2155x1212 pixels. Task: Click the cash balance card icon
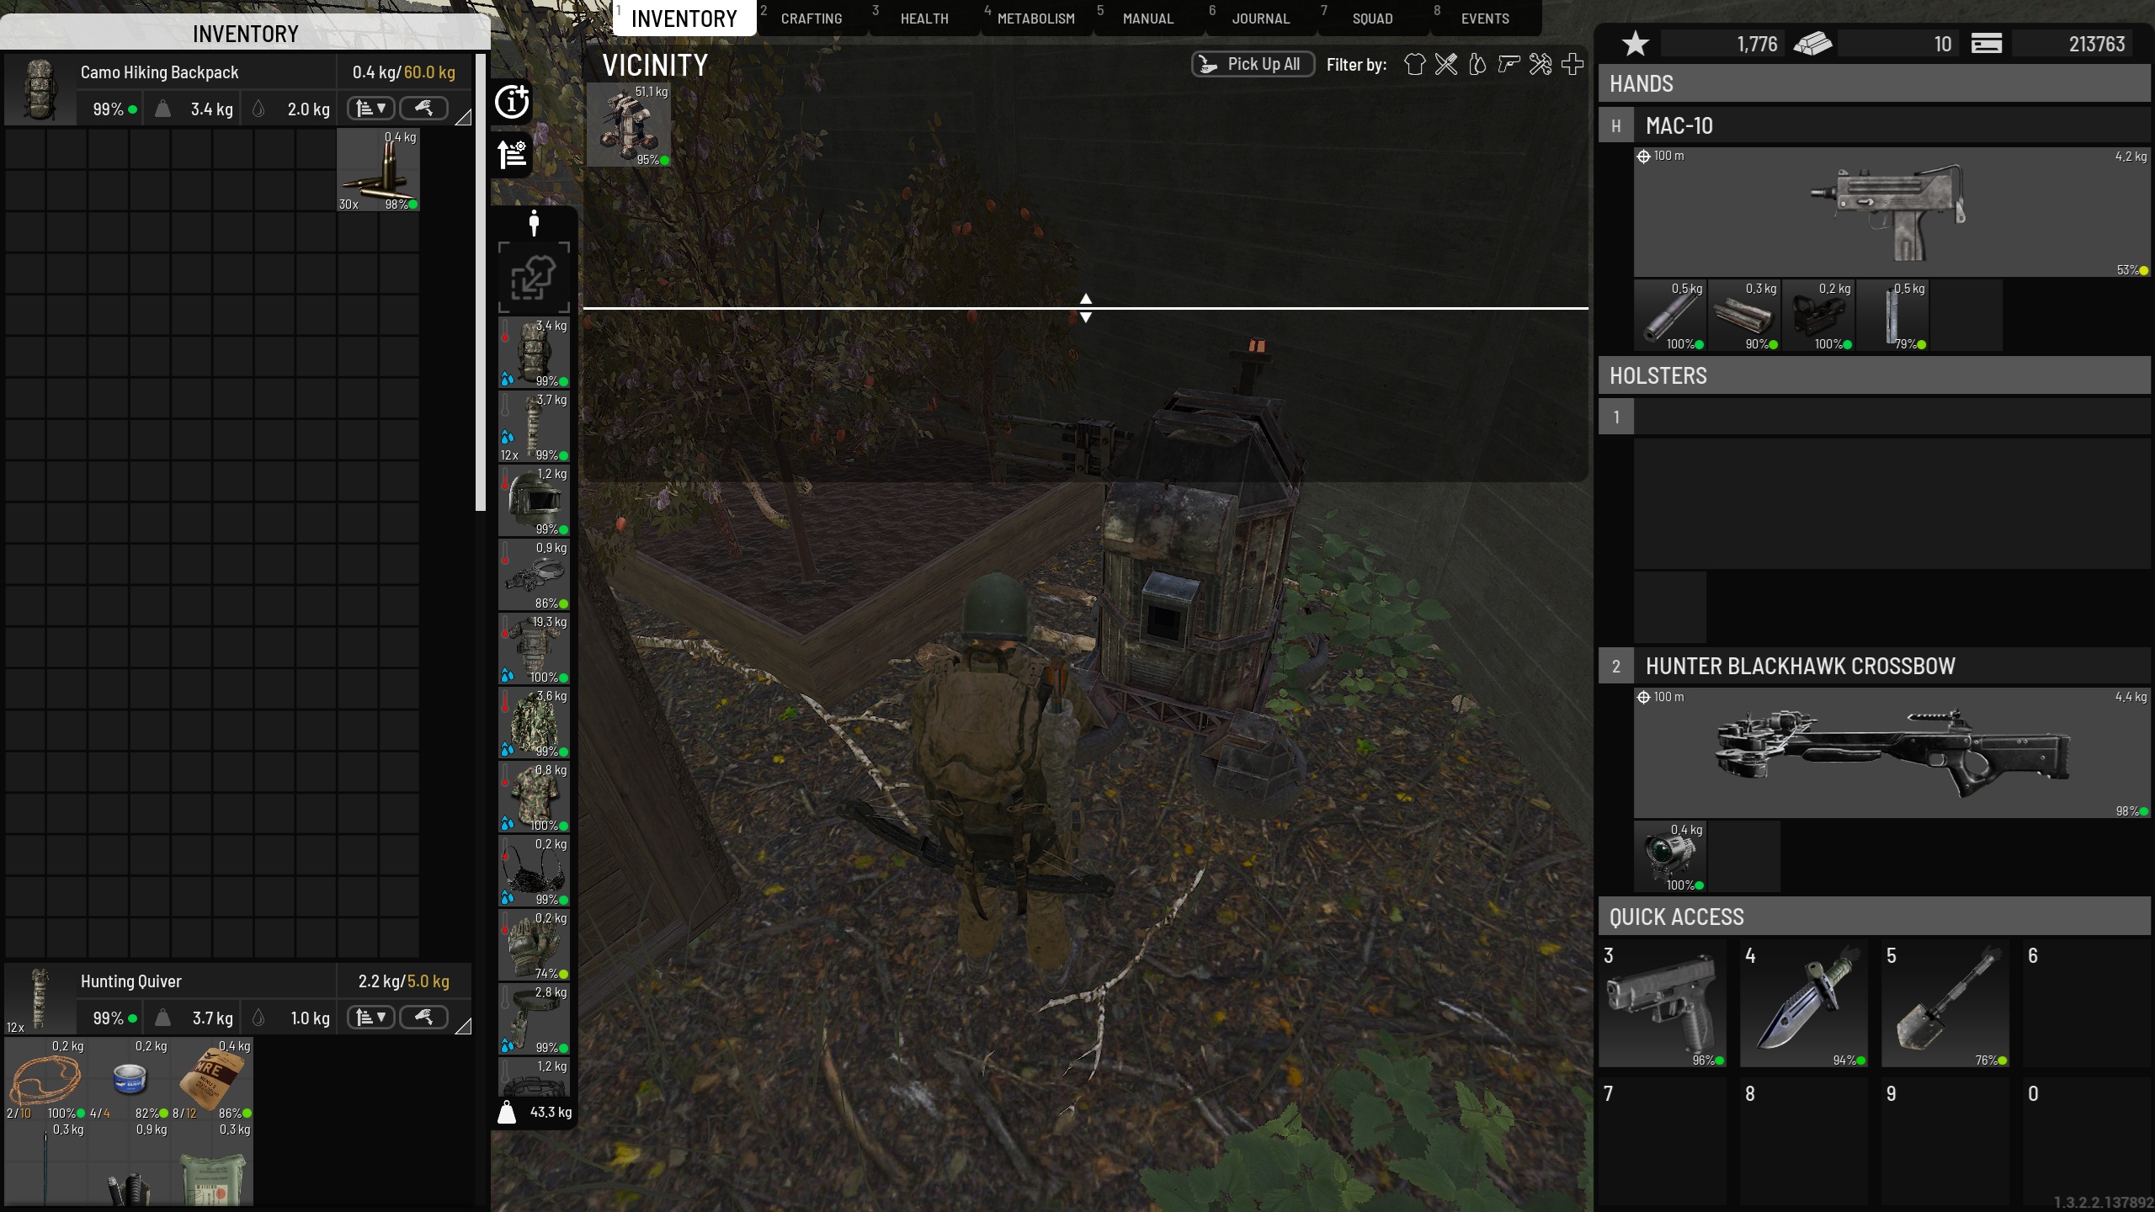click(1987, 44)
